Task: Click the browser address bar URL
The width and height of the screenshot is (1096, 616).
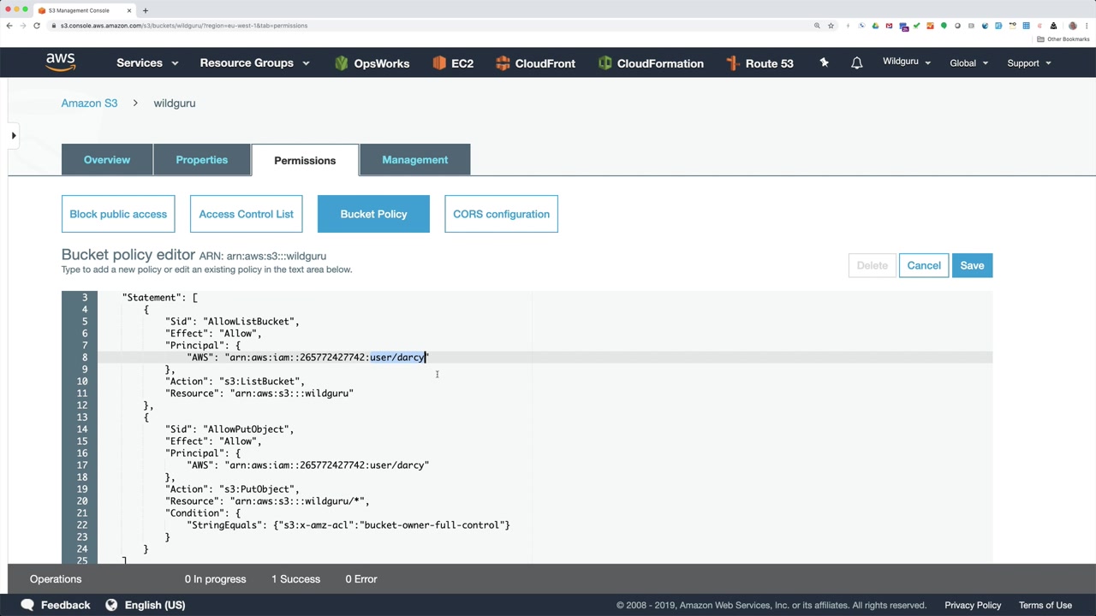Action: click(184, 26)
